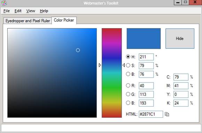Image resolution: width=202 pixels, height=133 pixels.
Task: Click the circular color selector cursor
Action: point(78,50)
